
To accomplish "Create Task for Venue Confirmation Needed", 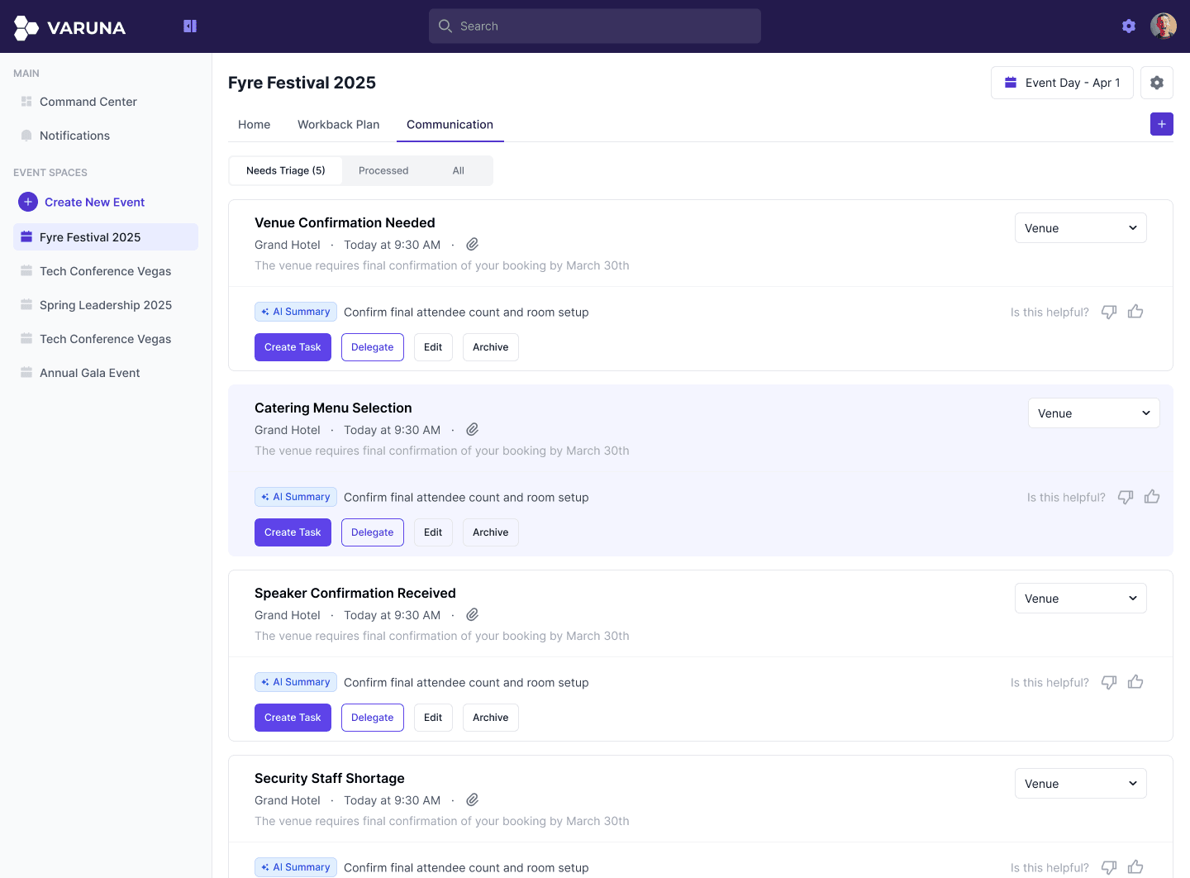I will click(293, 347).
